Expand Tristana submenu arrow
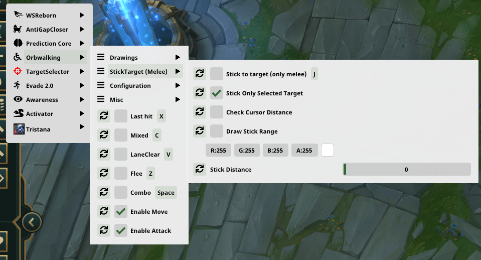Image resolution: width=481 pixels, height=260 pixels. [82, 126]
